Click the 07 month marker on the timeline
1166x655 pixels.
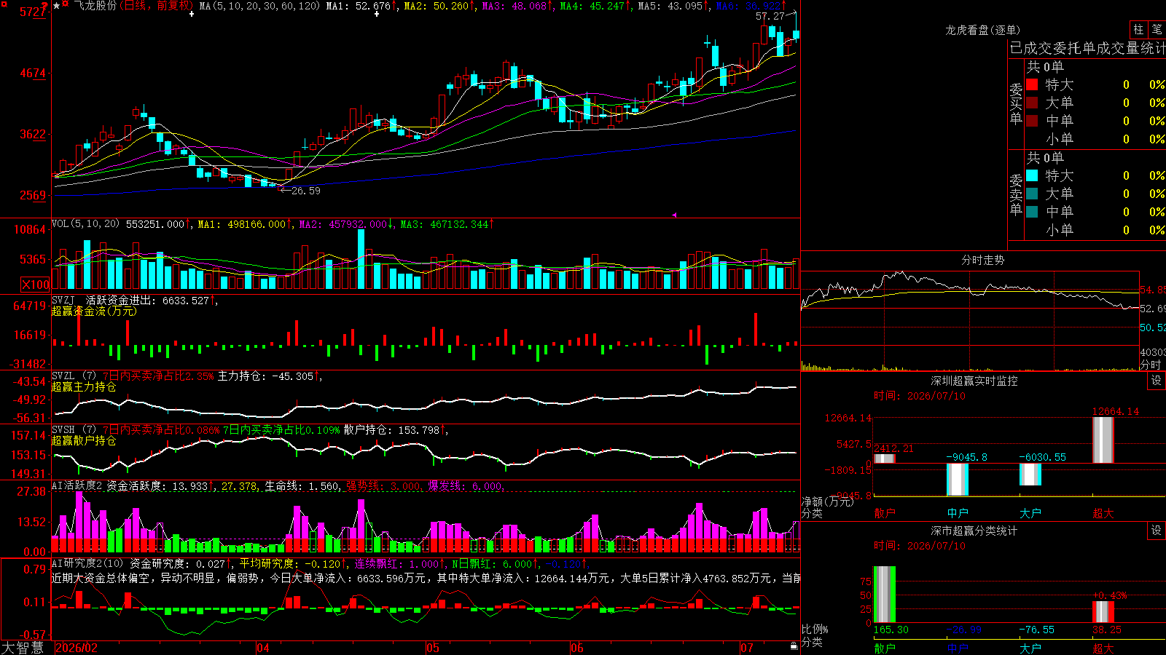747,648
